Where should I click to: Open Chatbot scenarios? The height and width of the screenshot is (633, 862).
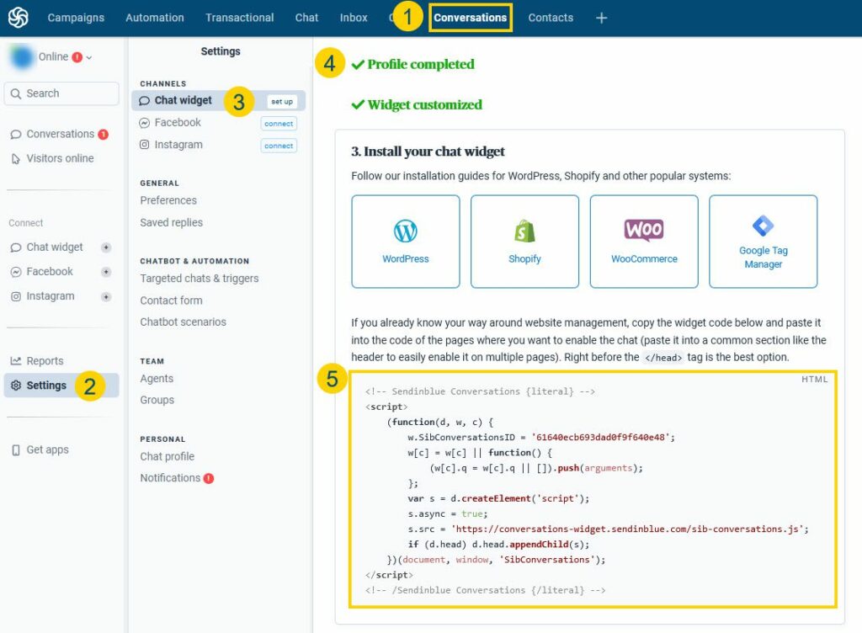tap(183, 322)
